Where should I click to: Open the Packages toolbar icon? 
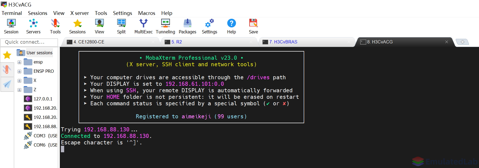click(x=187, y=26)
